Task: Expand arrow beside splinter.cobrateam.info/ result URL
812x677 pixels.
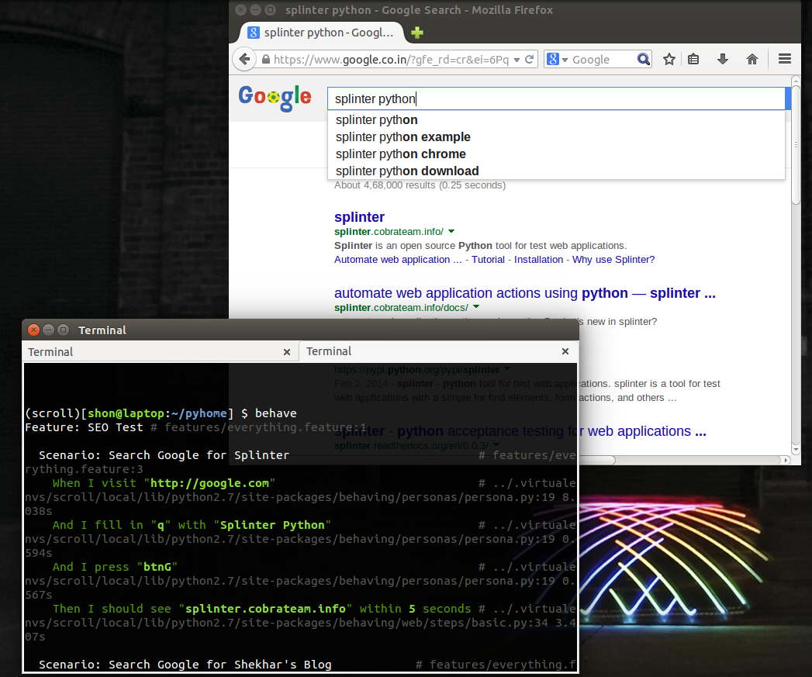Action: (x=451, y=232)
